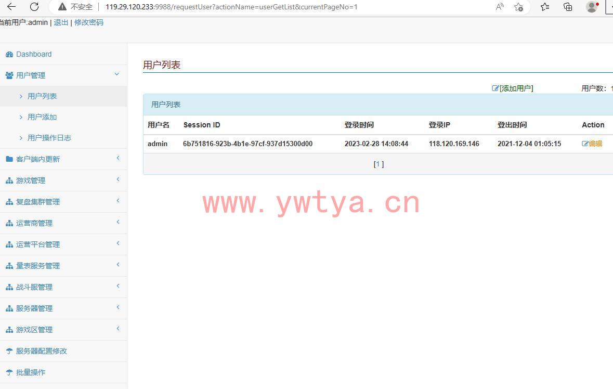Click the read aloud icon in address bar
Screen dimensions: 613x389
coord(500,7)
